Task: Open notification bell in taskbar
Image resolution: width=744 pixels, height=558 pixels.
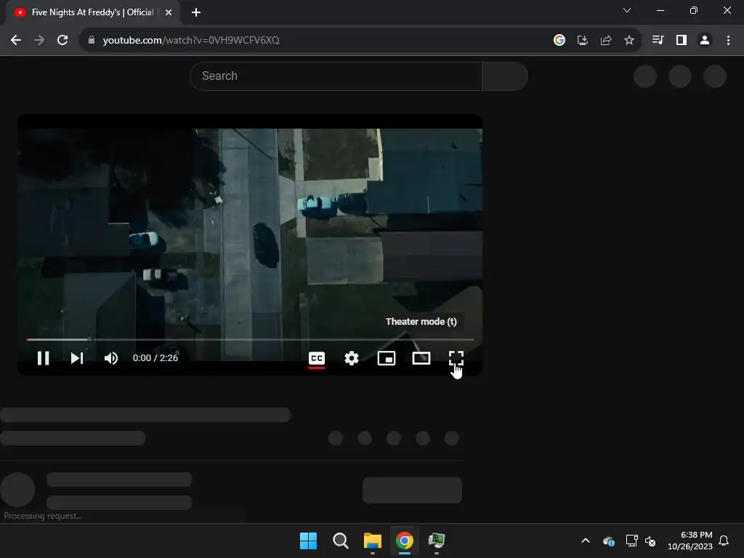Action: point(724,541)
